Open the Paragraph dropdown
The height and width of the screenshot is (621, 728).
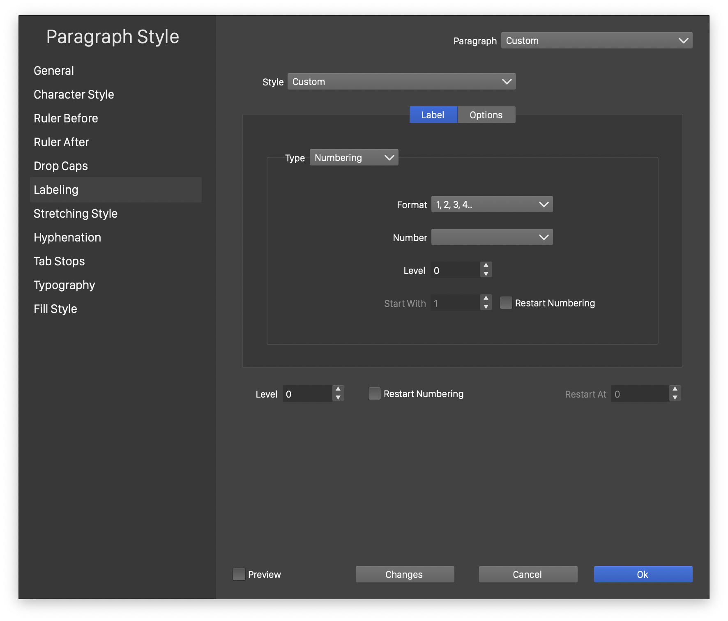tap(597, 41)
